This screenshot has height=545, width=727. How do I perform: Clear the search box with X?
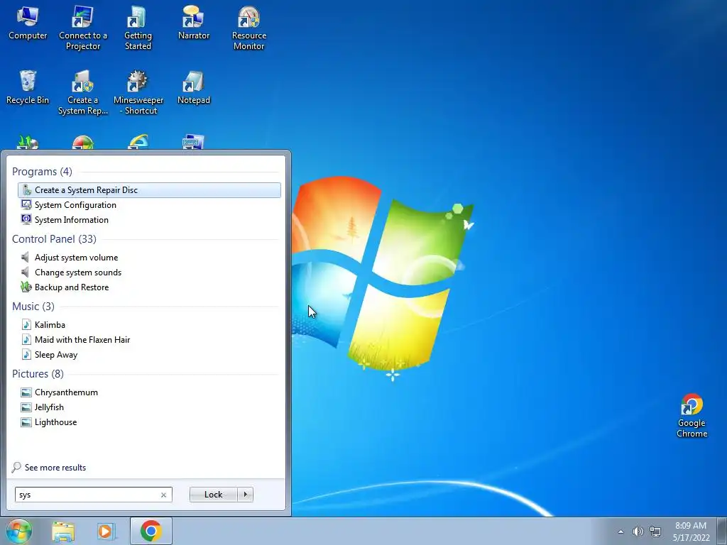click(164, 495)
